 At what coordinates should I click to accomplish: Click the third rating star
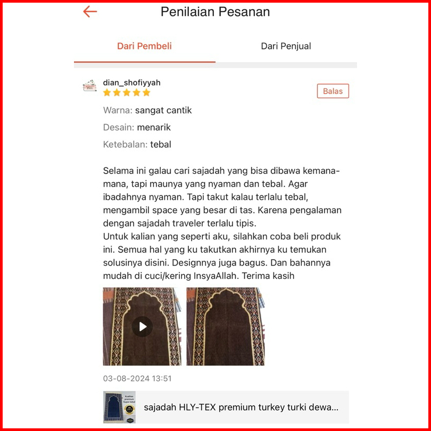pyautogui.click(x=127, y=93)
